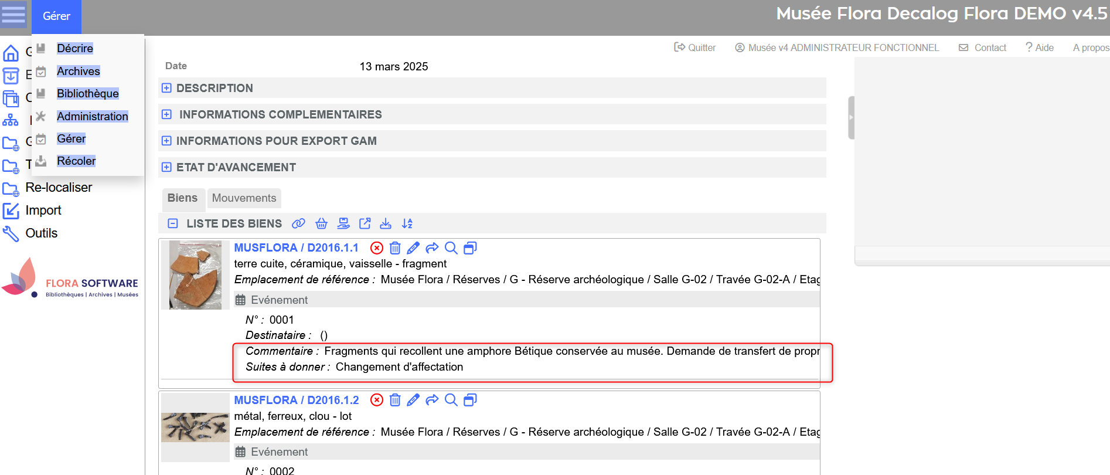Viewport: 1110px width, 475px height.
Task: Select Administration from the Gérer menu
Action: pyautogui.click(x=92, y=116)
